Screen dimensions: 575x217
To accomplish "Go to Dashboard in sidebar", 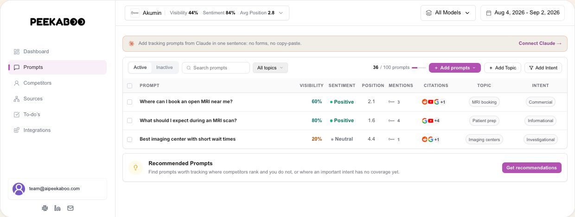I will (x=57, y=51).
